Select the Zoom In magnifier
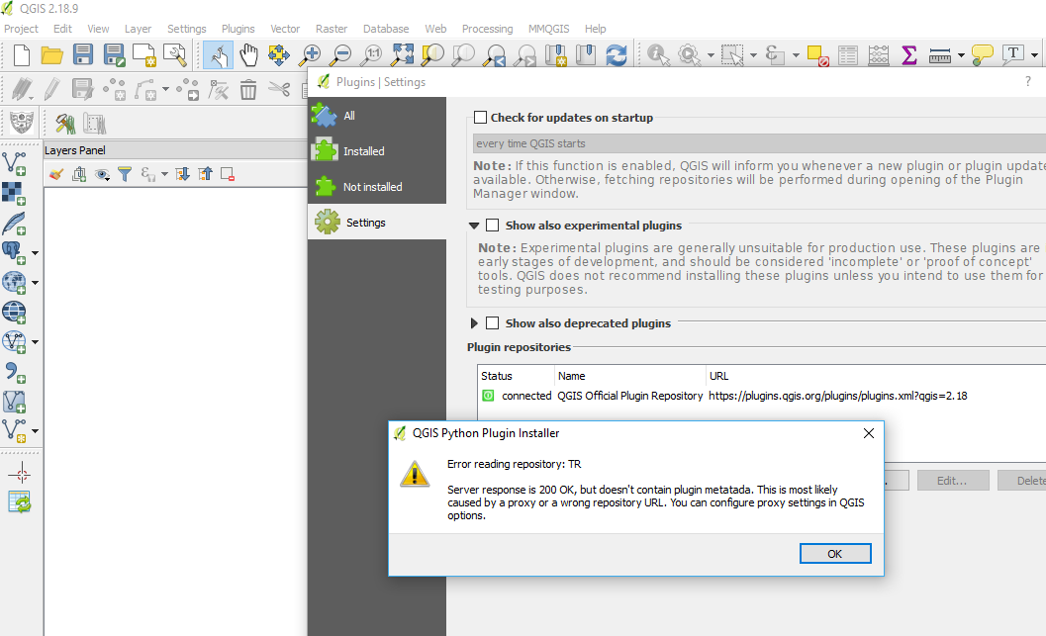The height and width of the screenshot is (636, 1046). 310,54
